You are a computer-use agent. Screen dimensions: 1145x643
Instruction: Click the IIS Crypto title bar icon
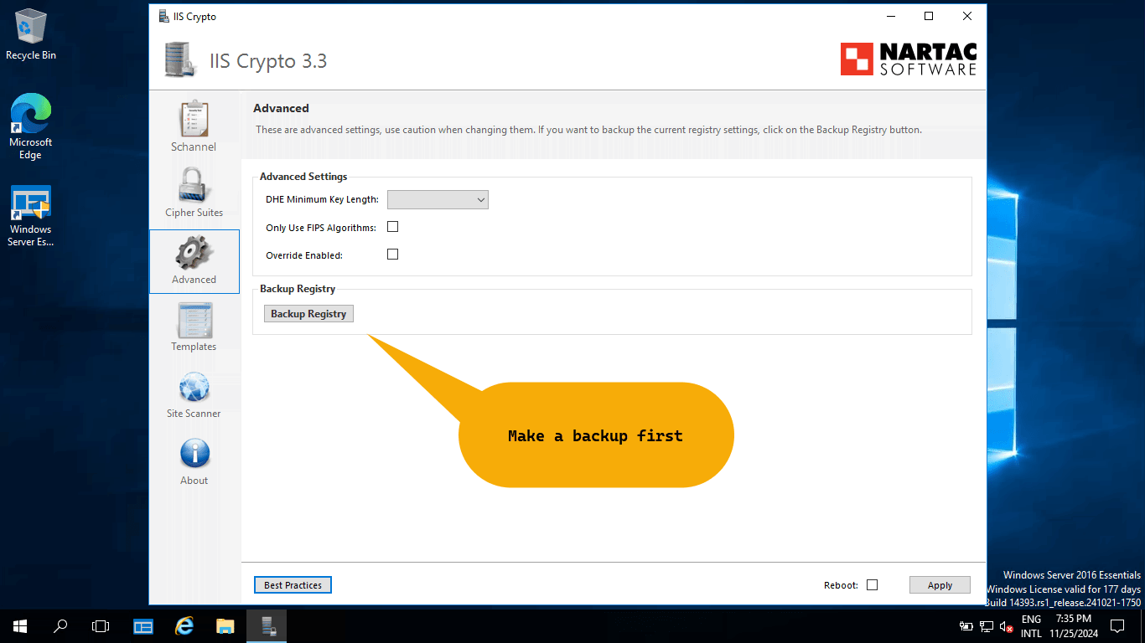[163, 16]
